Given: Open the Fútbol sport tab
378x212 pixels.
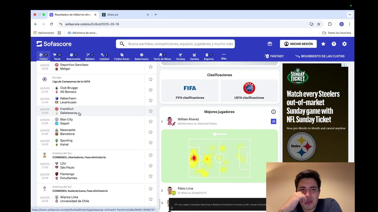Looking at the screenshot, I should click(x=43, y=57).
